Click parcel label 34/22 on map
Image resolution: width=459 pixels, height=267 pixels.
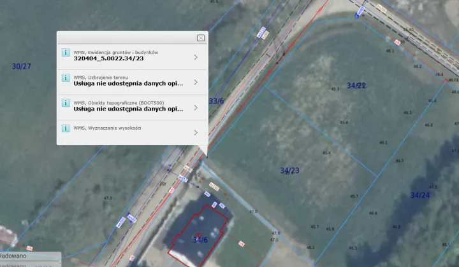[356, 85]
